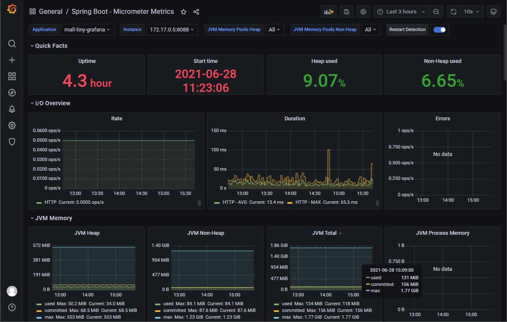Click the Duration panel legend scrollbar

[x=377, y=203]
